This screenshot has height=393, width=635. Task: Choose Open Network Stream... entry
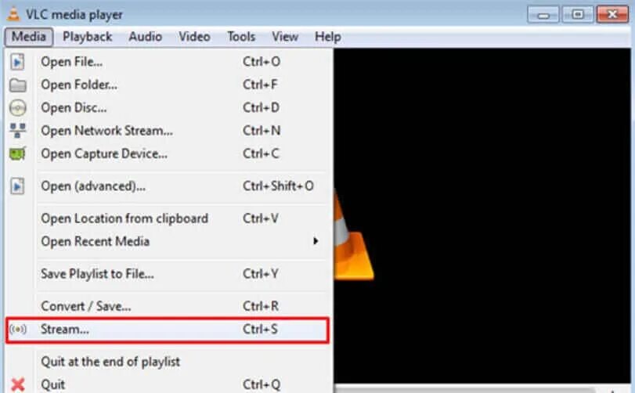[x=168, y=131]
